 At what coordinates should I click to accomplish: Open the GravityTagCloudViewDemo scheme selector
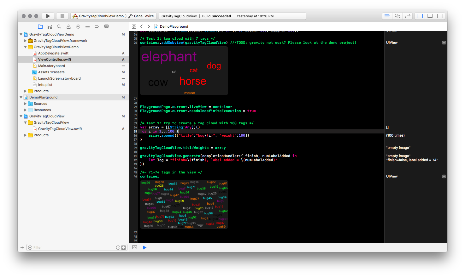click(x=98, y=16)
